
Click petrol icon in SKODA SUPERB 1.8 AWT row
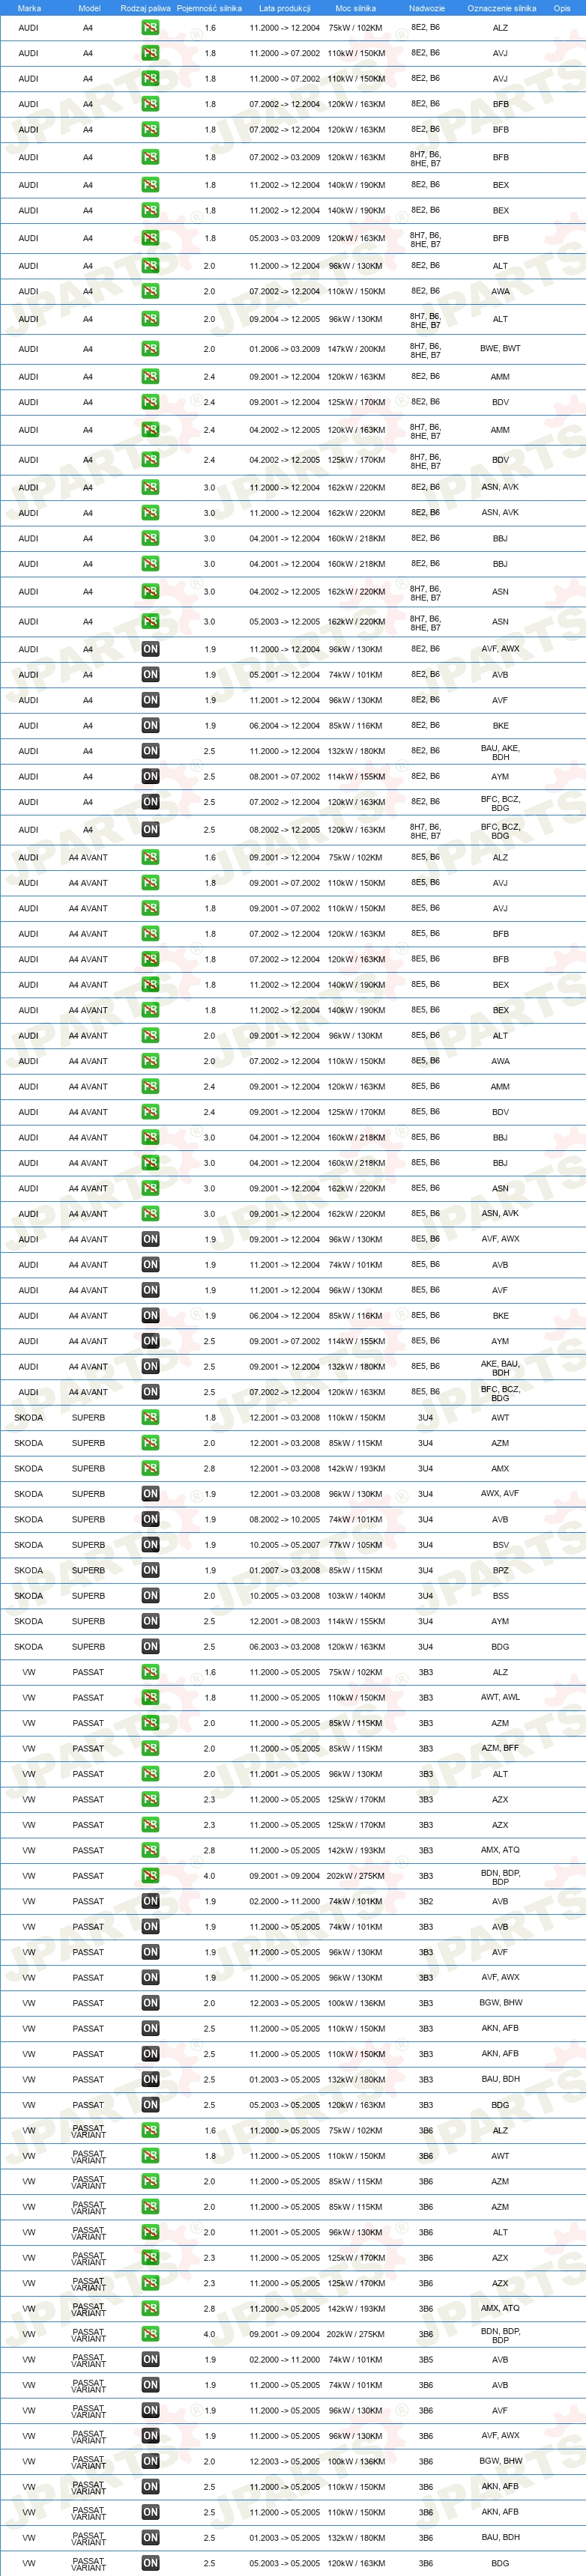pyautogui.click(x=150, y=1418)
